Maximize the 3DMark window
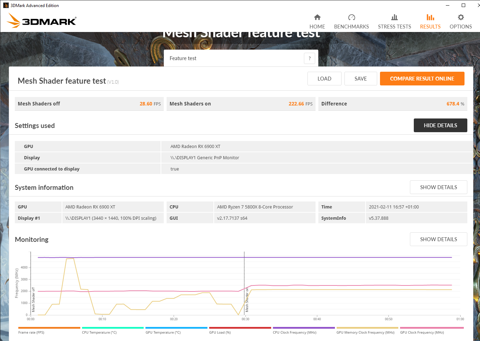Viewport: 480px width, 341px height. click(463, 5)
